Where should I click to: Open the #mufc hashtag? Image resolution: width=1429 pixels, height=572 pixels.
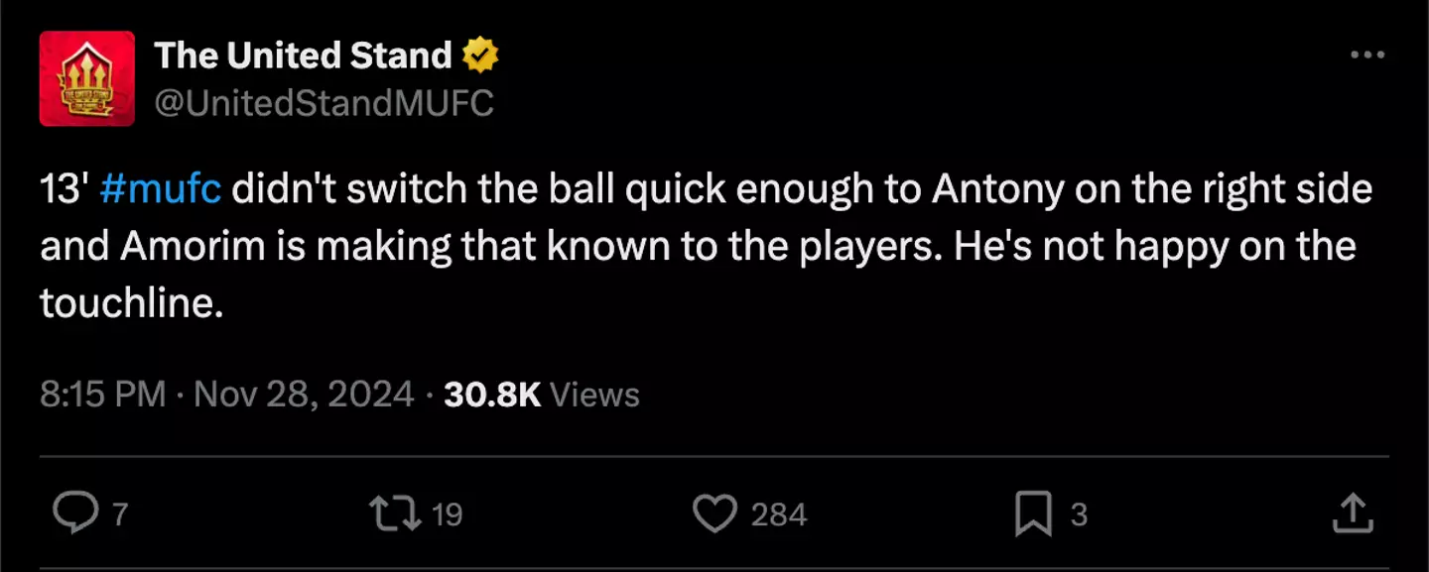tap(161, 189)
